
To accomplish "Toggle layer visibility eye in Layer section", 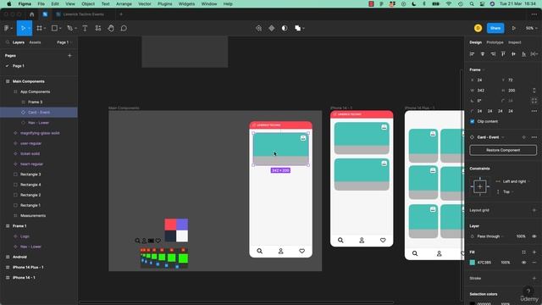I will click(x=534, y=236).
